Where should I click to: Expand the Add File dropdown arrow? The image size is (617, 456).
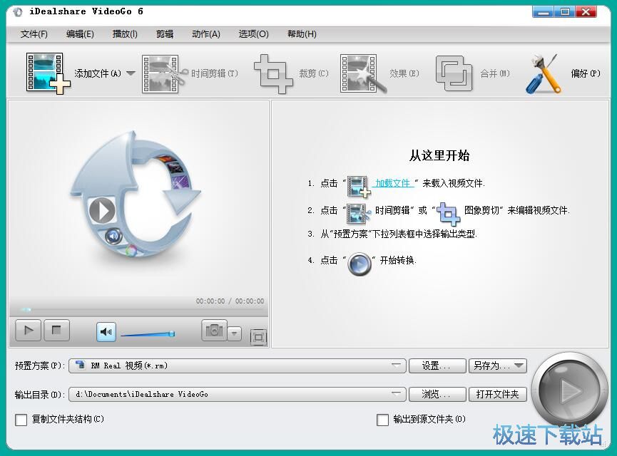click(131, 73)
